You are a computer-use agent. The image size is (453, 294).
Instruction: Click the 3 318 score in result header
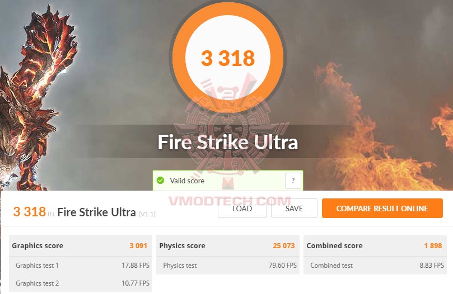click(x=30, y=212)
